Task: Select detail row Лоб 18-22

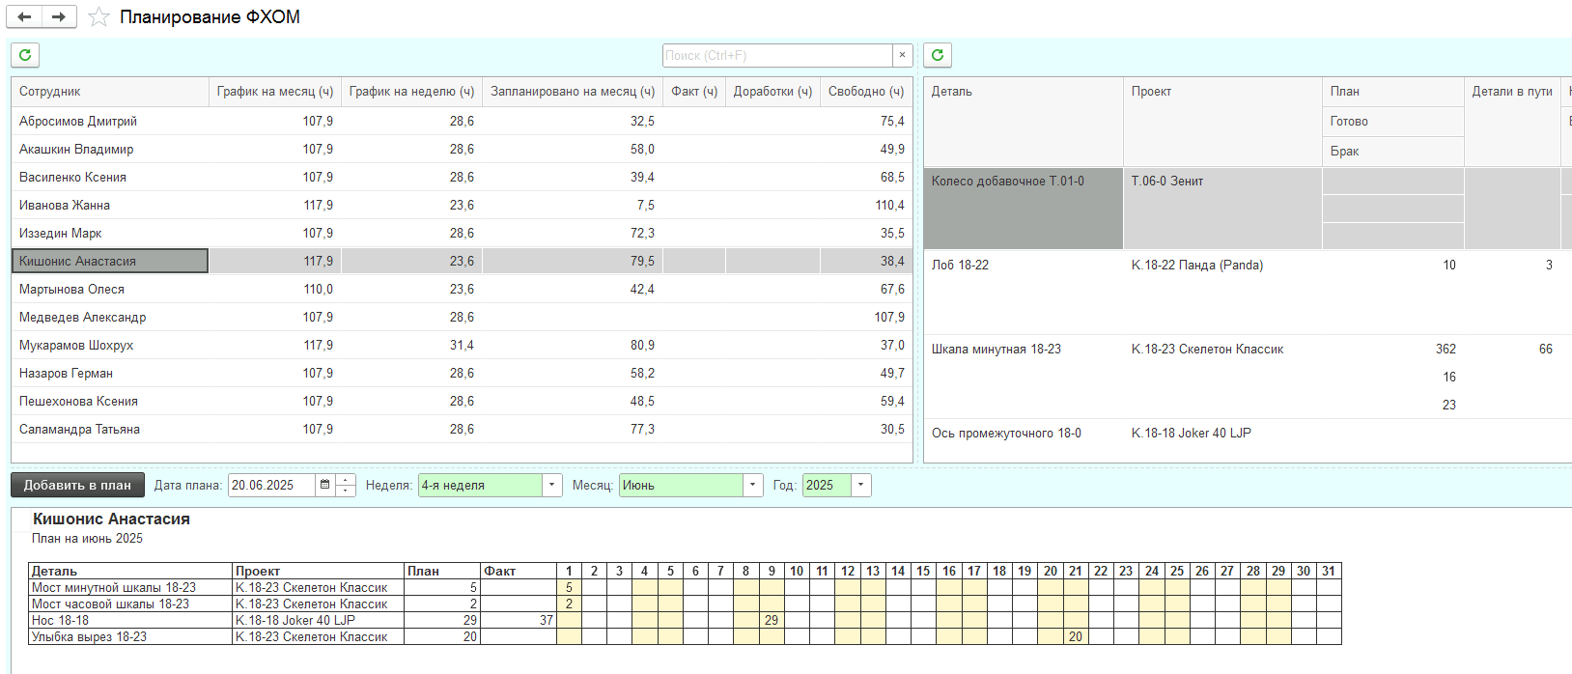Action: [x=960, y=265]
